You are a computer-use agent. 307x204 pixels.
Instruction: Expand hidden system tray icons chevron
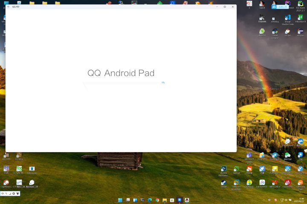(264, 200)
